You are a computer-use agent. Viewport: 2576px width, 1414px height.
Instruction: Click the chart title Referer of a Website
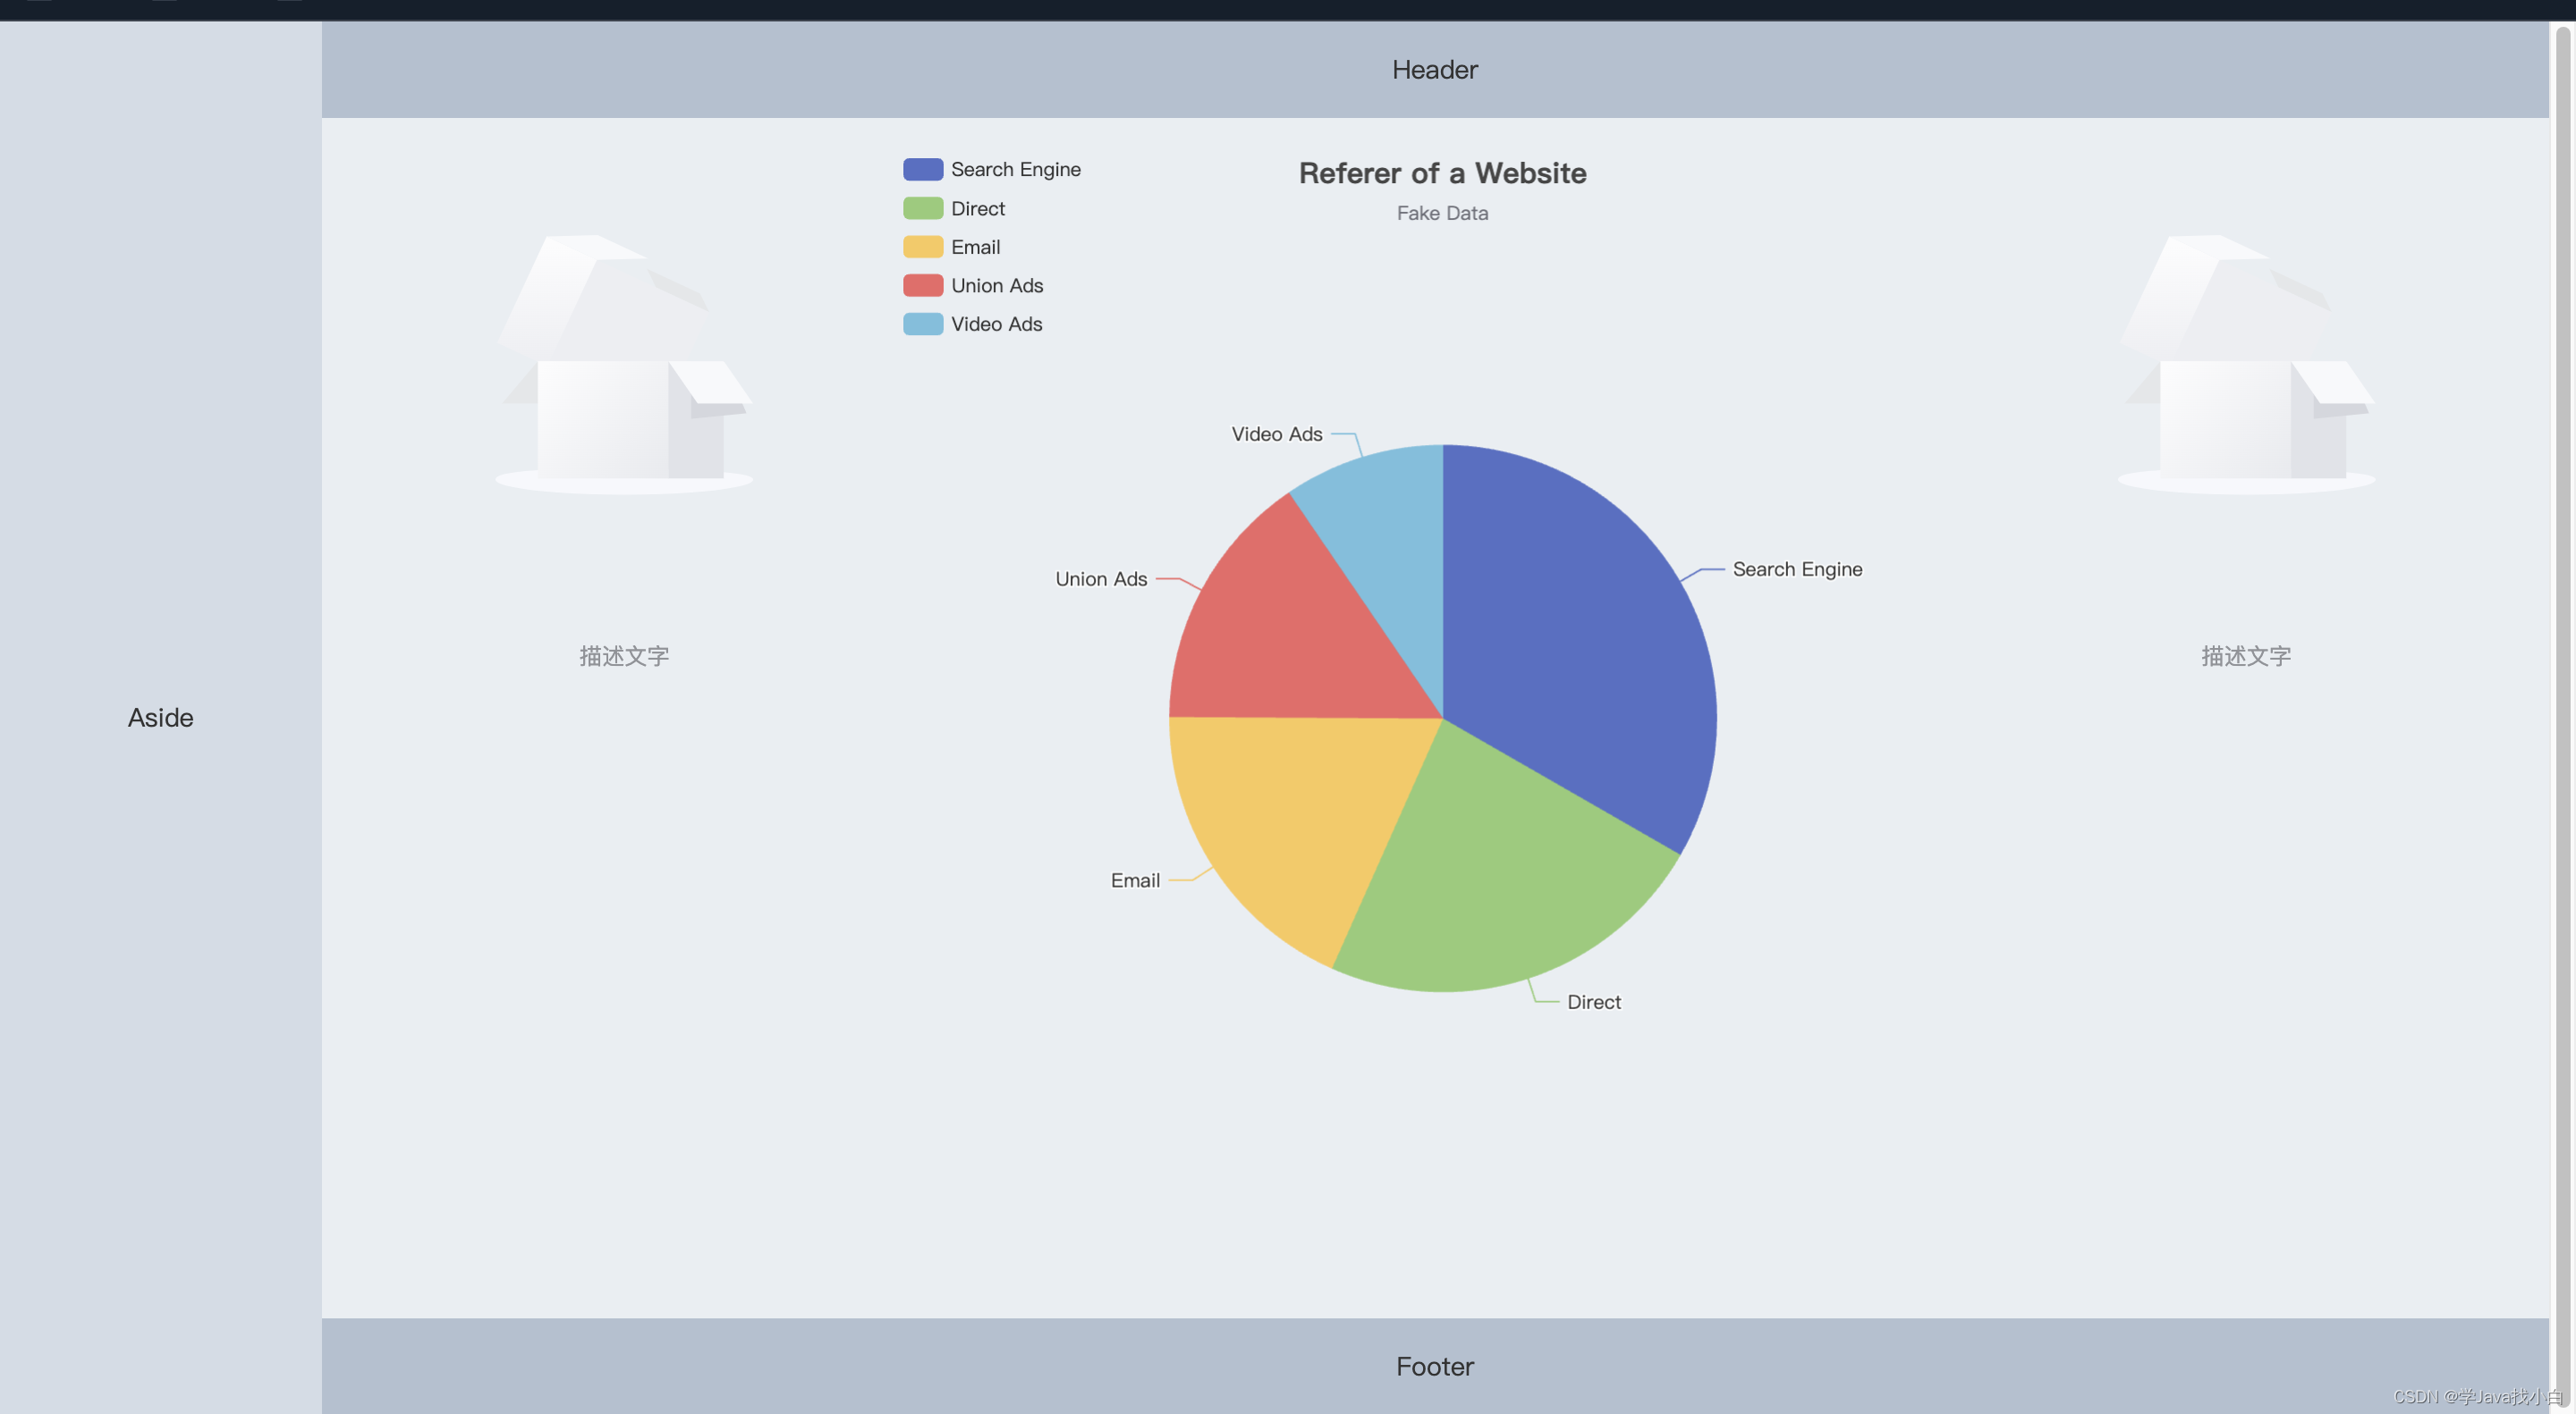pos(1442,173)
